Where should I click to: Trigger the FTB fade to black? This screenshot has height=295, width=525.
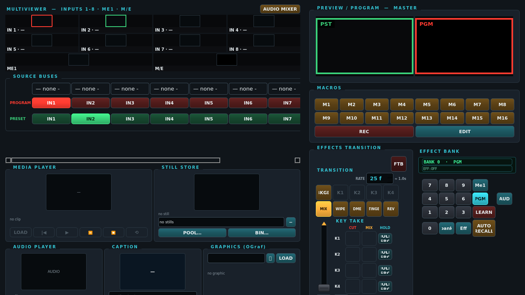point(399,164)
